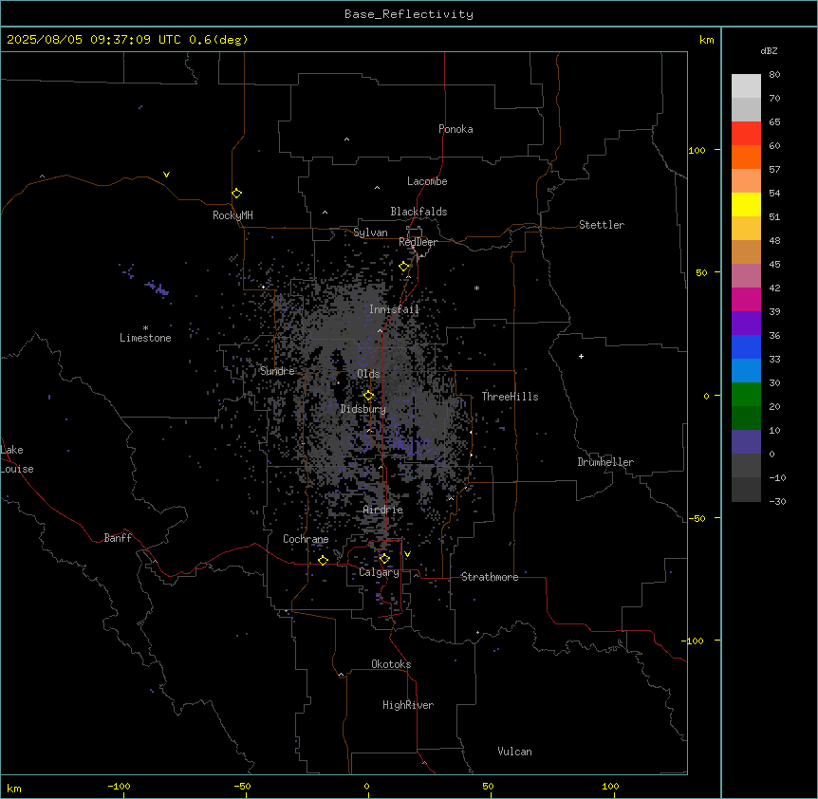This screenshot has width=818, height=799.
Task: Click the asterisk marker above Limestone label
Action: pos(145,328)
